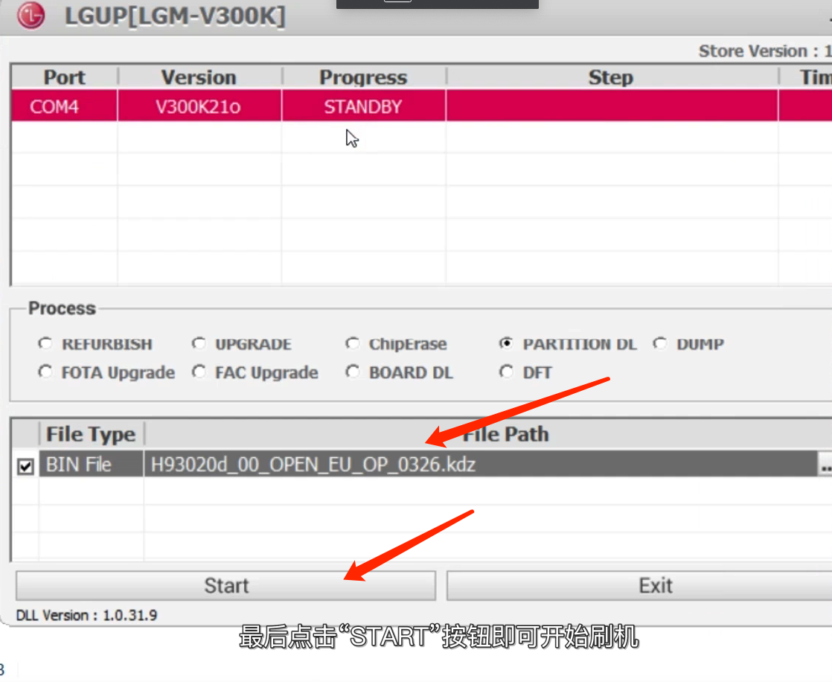Click the File Type column header

click(92, 434)
